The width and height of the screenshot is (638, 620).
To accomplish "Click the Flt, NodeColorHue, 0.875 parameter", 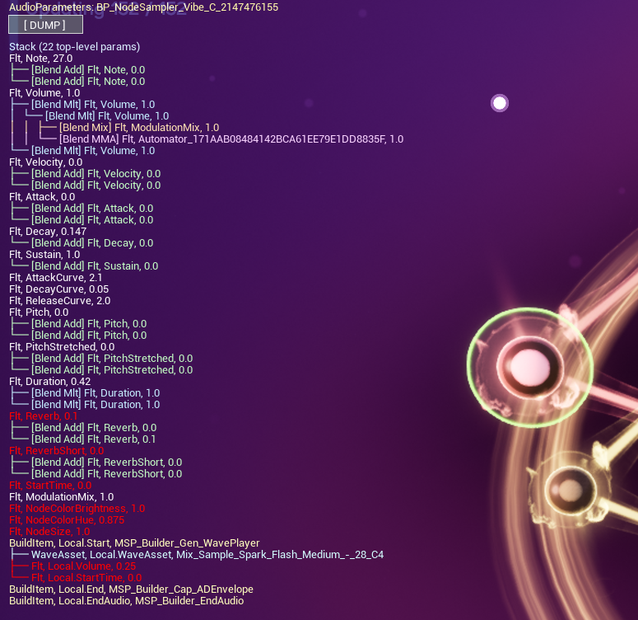I will (67, 520).
